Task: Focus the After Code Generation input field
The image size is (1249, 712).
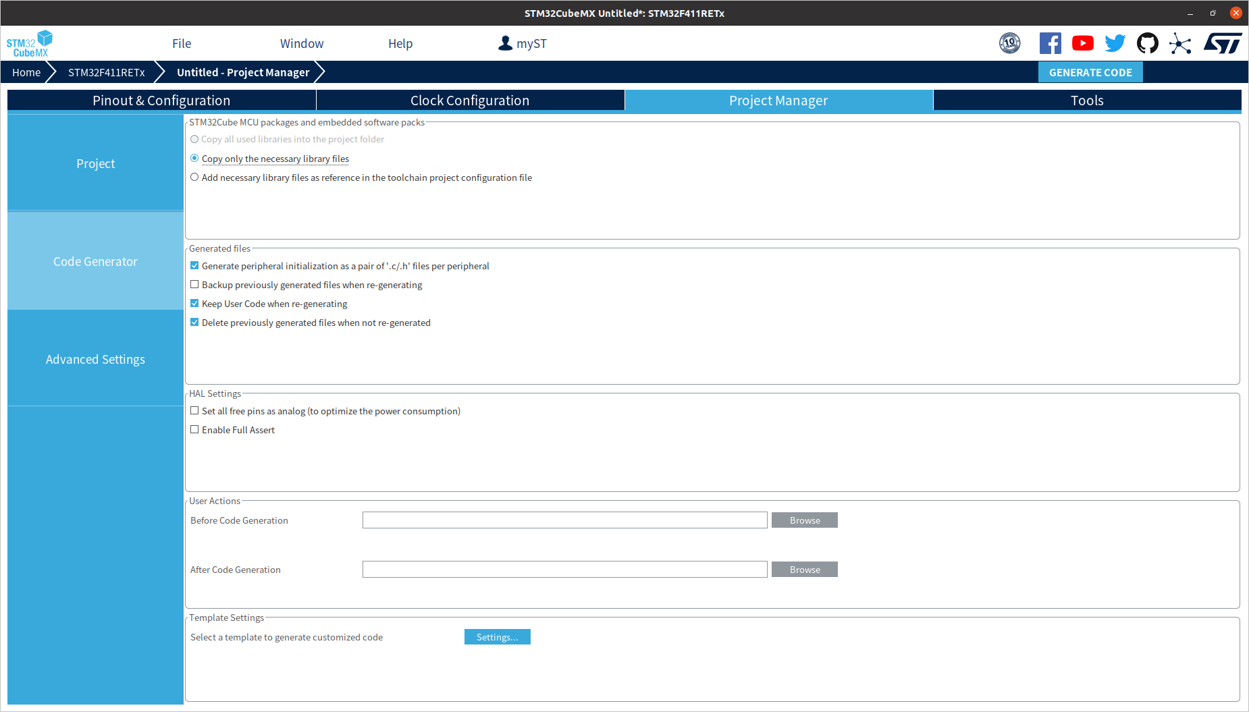Action: click(565, 570)
